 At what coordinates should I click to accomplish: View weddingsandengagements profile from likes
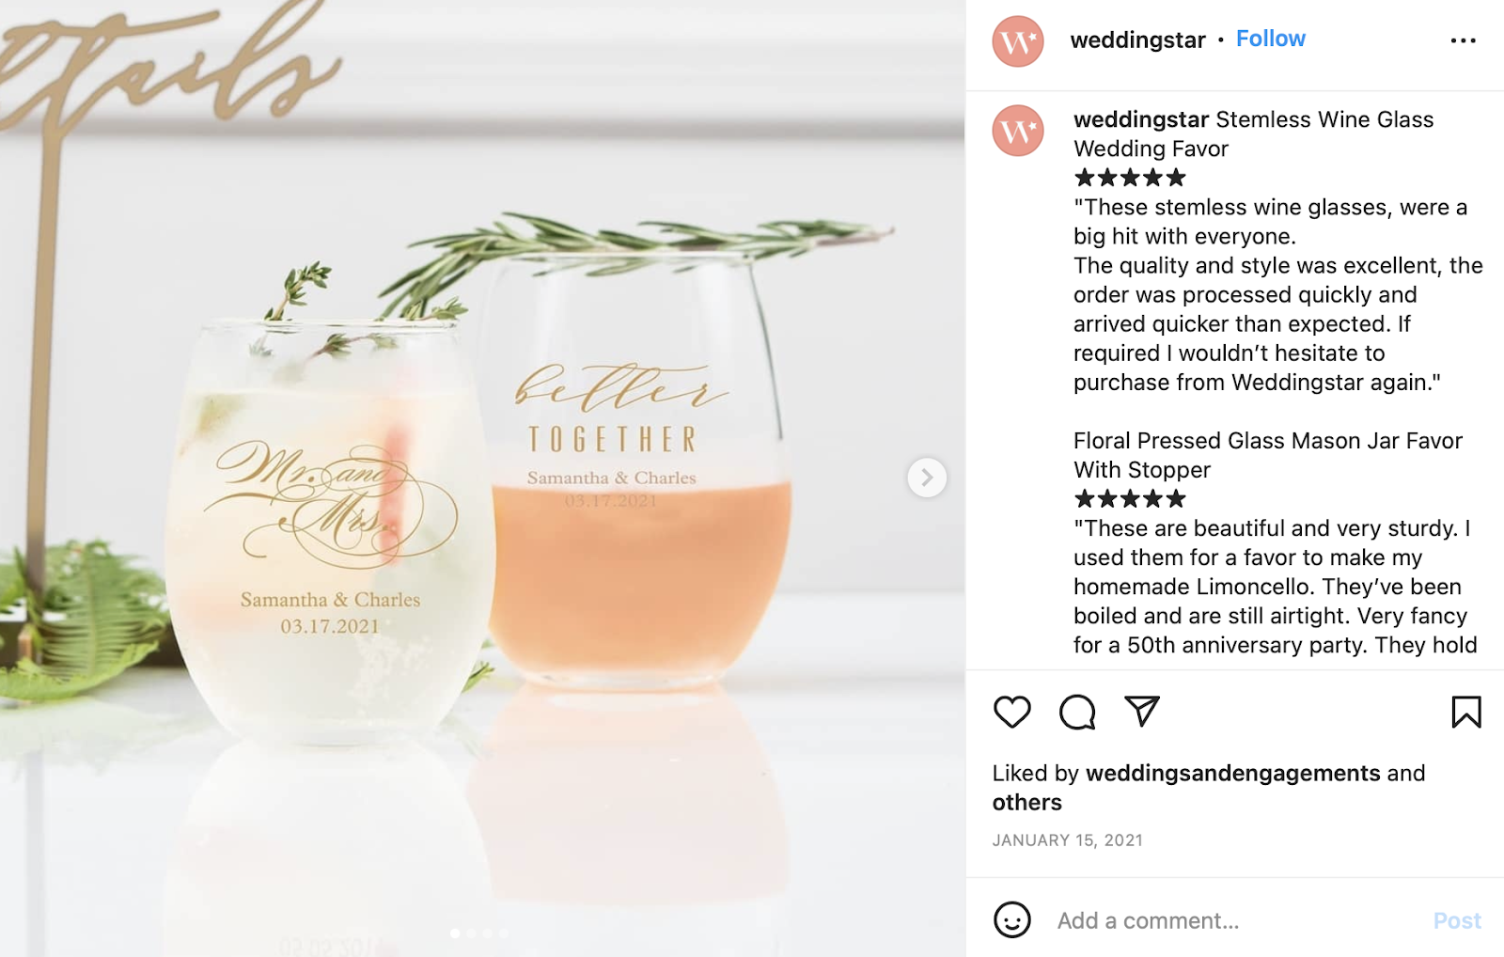[1232, 773]
